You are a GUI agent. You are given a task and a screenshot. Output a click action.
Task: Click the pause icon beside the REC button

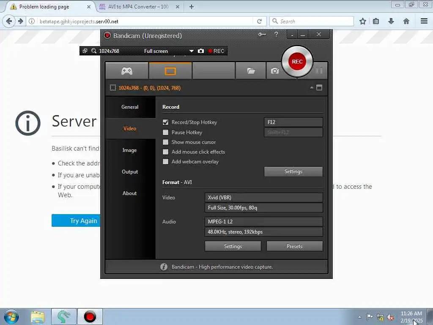click(x=319, y=71)
